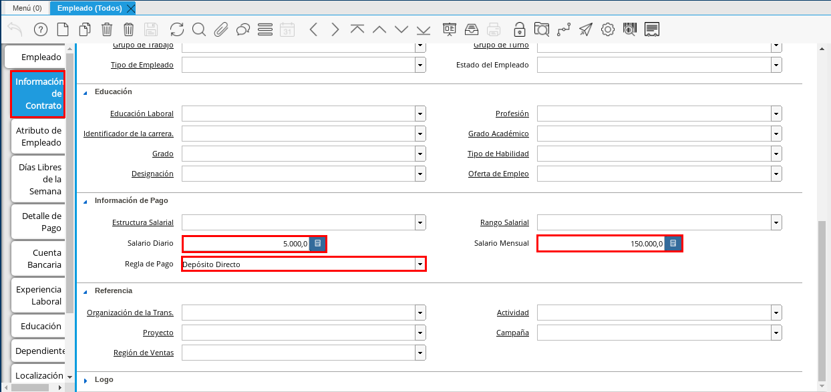Open the Campaña dropdown arrow
The image size is (831, 392).
click(x=776, y=333)
